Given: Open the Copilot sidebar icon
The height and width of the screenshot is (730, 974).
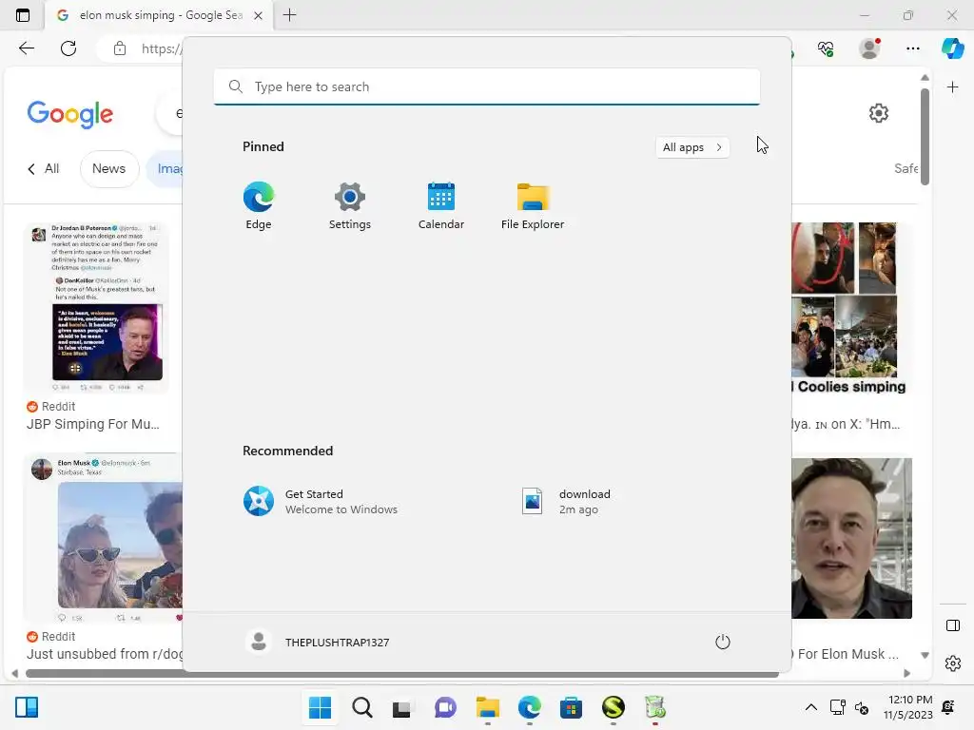Looking at the screenshot, I should coord(952,48).
